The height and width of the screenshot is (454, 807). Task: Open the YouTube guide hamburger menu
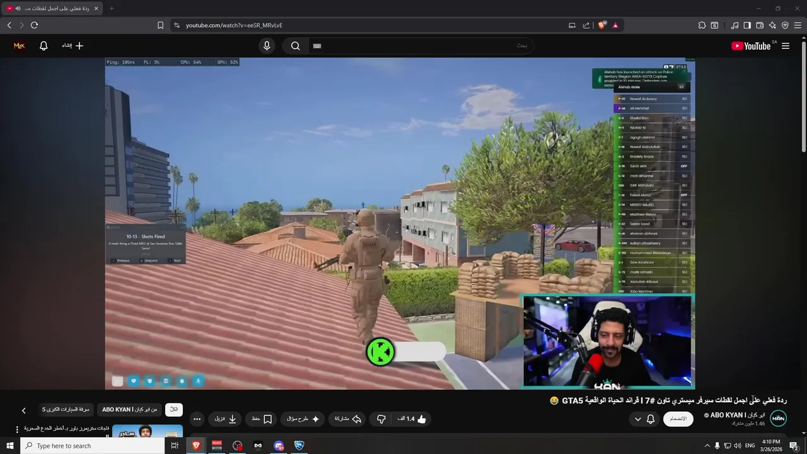click(786, 46)
